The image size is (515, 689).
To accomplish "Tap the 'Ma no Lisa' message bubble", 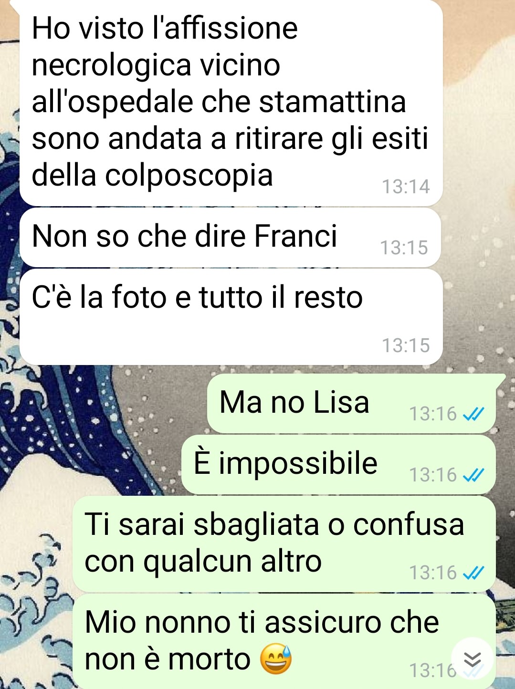I will 352,403.
